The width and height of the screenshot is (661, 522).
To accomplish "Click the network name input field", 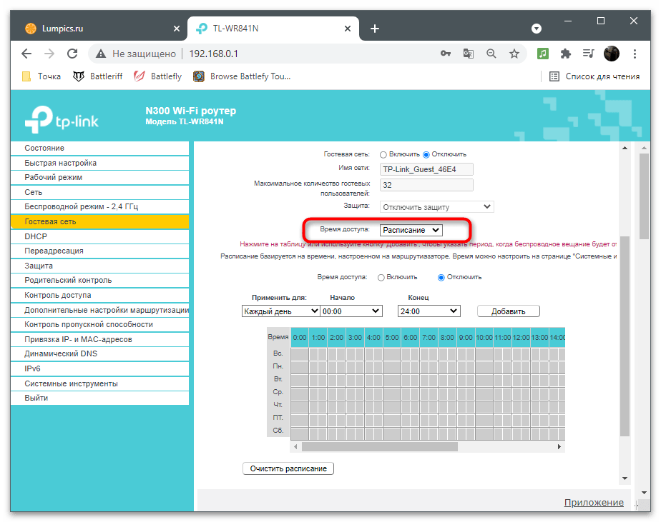I will 426,169.
